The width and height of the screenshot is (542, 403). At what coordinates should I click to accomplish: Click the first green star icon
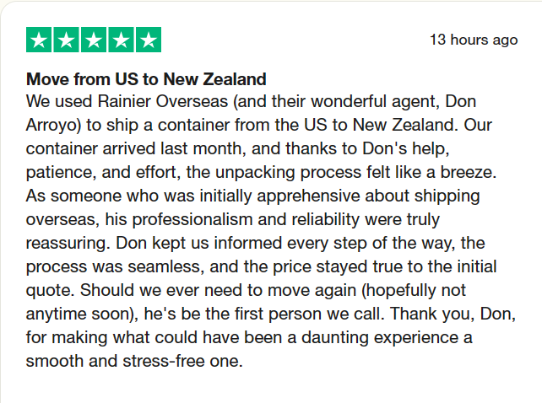tap(40, 40)
